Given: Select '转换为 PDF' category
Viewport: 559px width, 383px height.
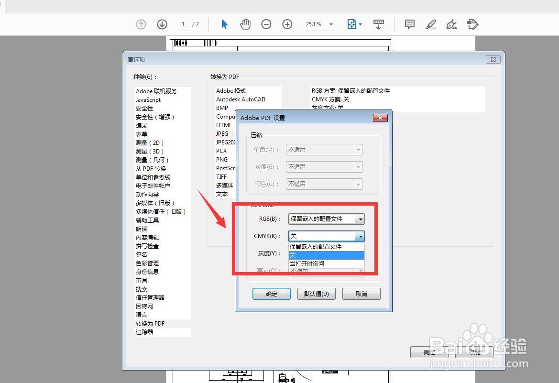Looking at the screenshot, I should 150,323.
